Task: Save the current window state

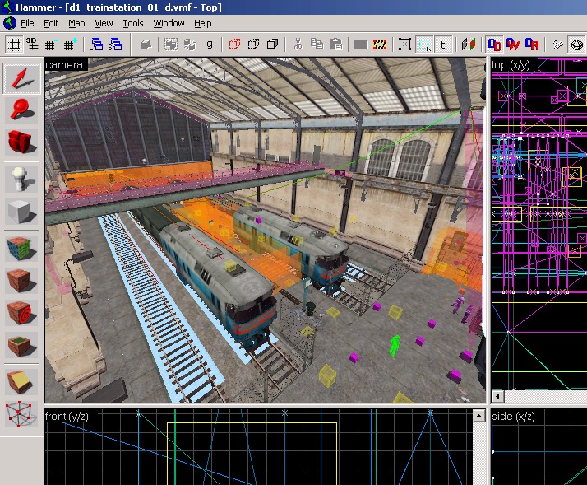Action: [115, 44]
